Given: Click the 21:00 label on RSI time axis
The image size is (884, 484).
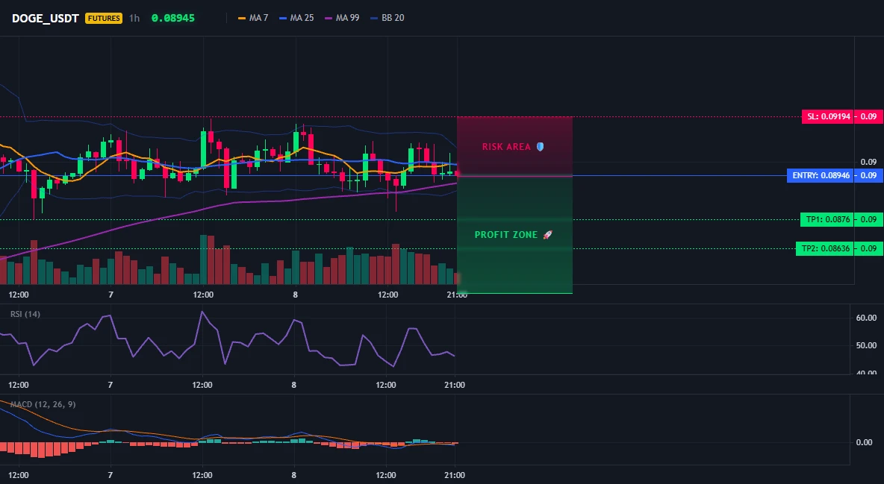Looking at the screenshot, I should pyautogui.click(x=455, y=385).
